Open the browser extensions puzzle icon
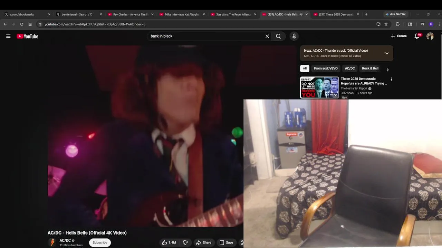Image resolution: width=442 pixels, height=248 pixels. point(397,24)
